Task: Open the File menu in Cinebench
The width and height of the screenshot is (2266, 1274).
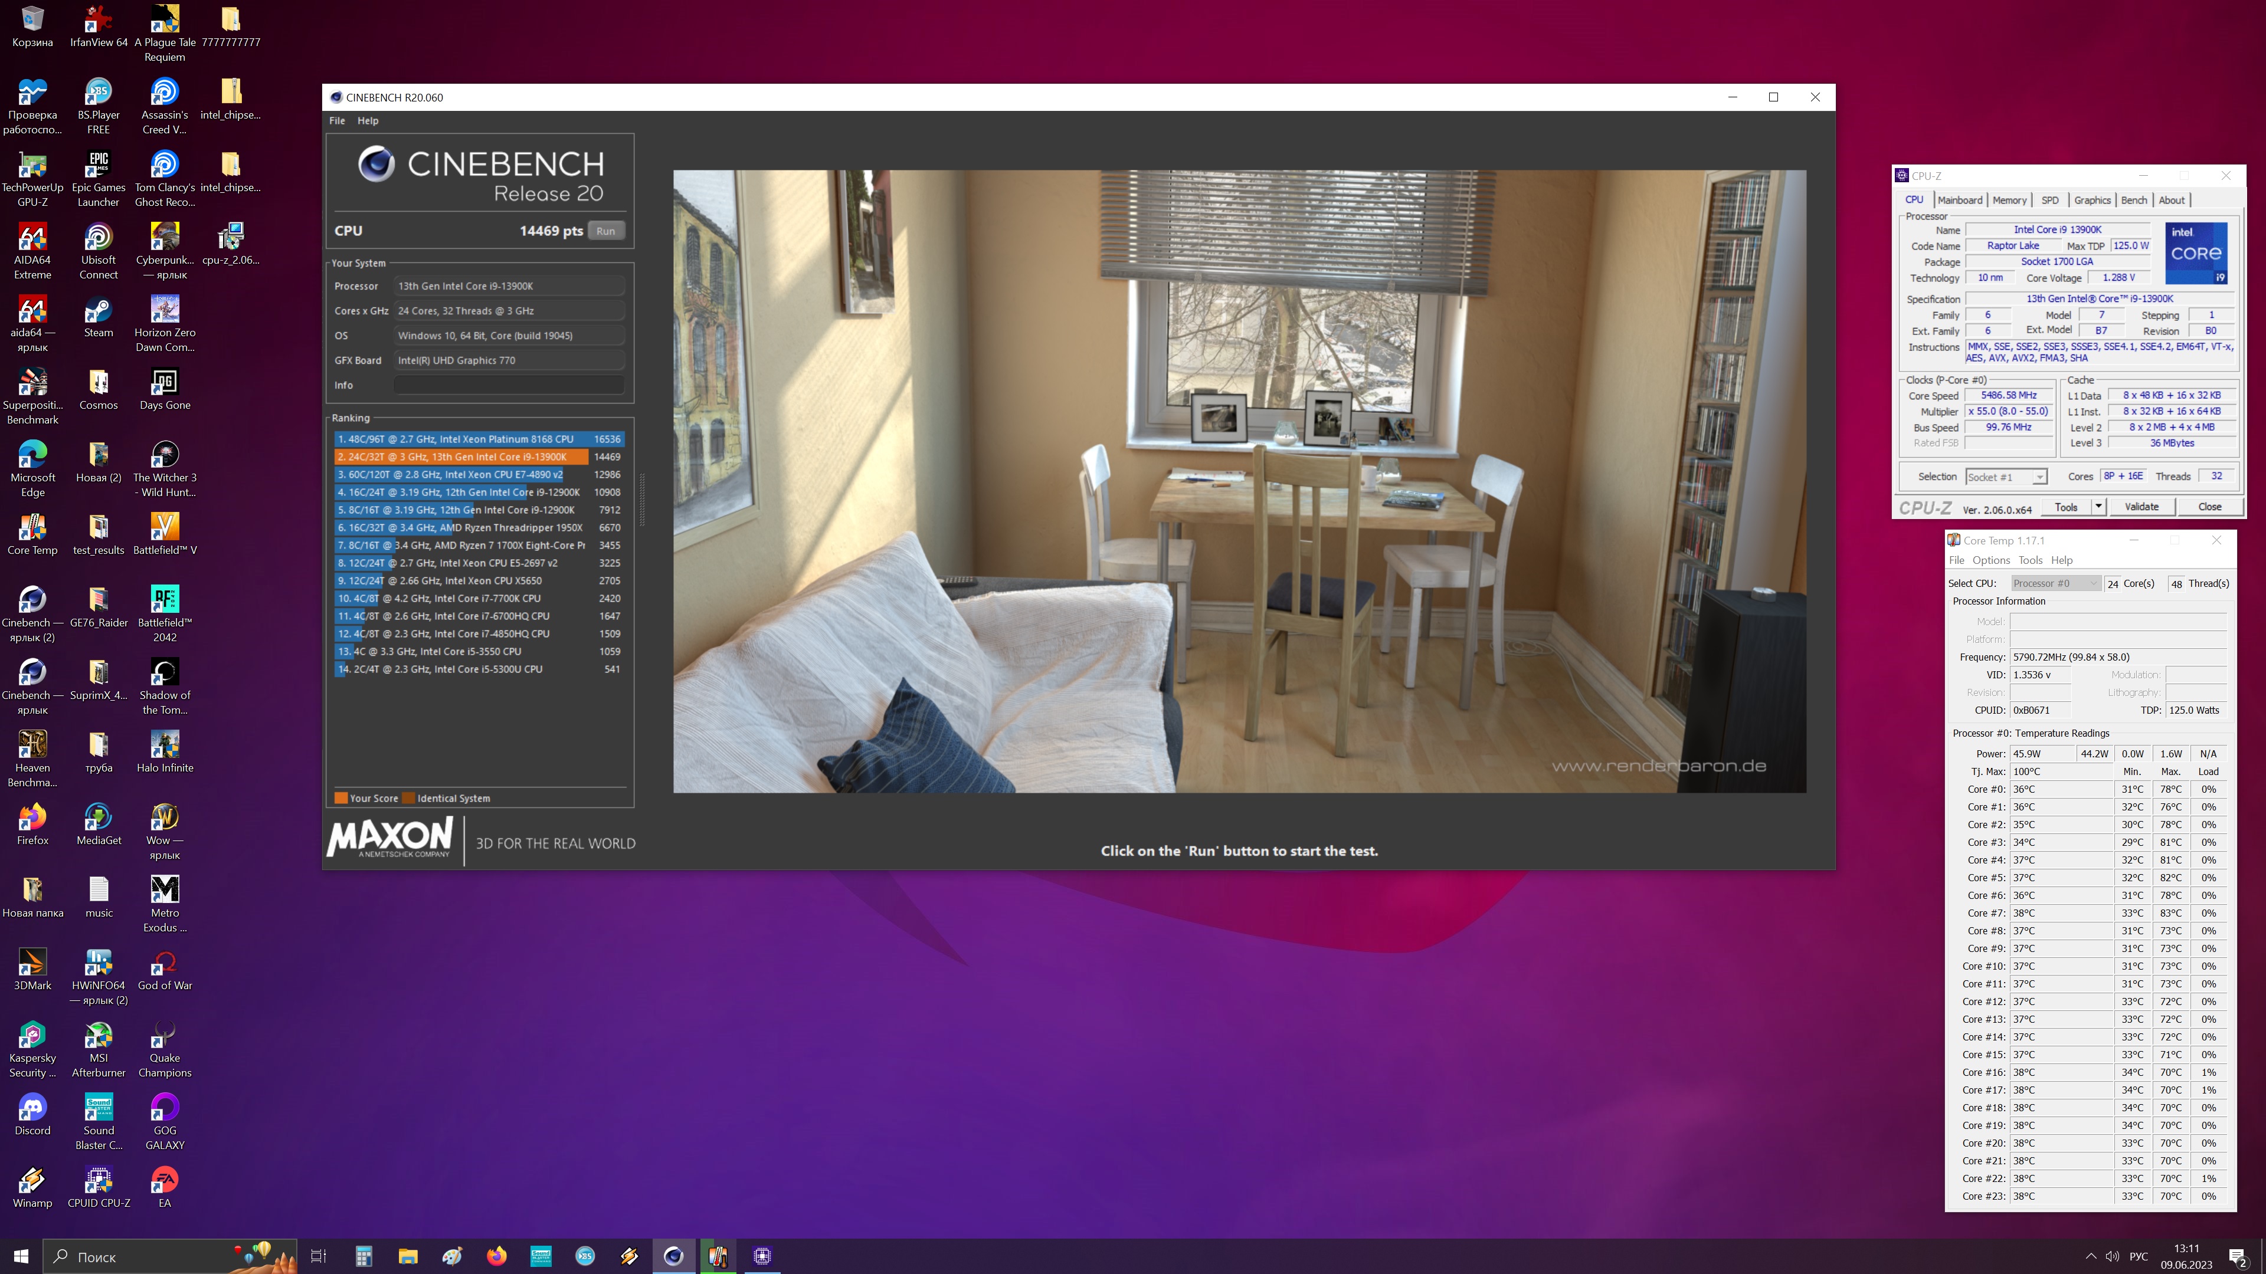Action: (337, 120)
